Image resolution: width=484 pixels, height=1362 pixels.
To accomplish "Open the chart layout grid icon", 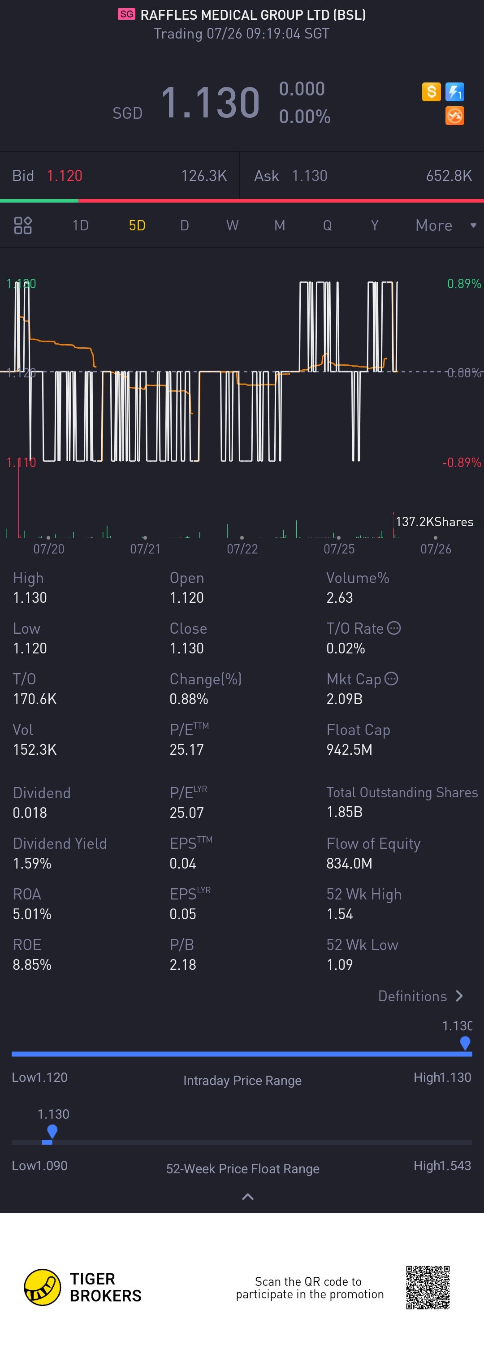I will (x=23, y=225).
